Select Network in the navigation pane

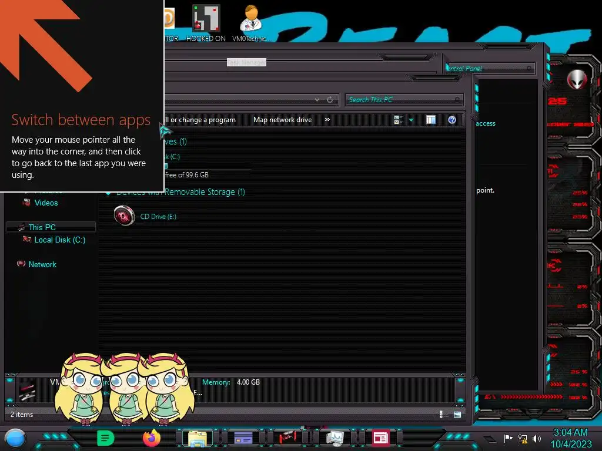[42, 265]
